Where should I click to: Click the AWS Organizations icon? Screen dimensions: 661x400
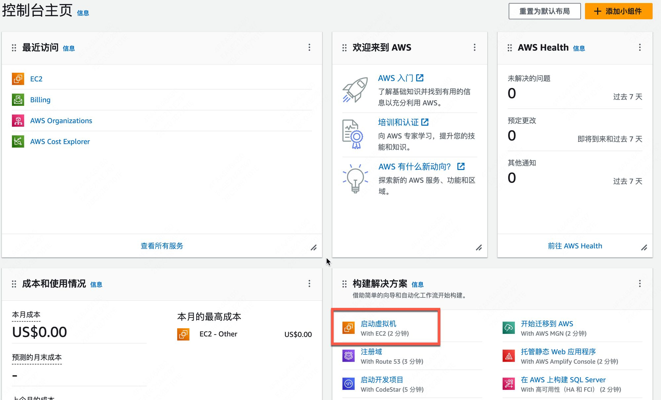click(x=18, y=120)
